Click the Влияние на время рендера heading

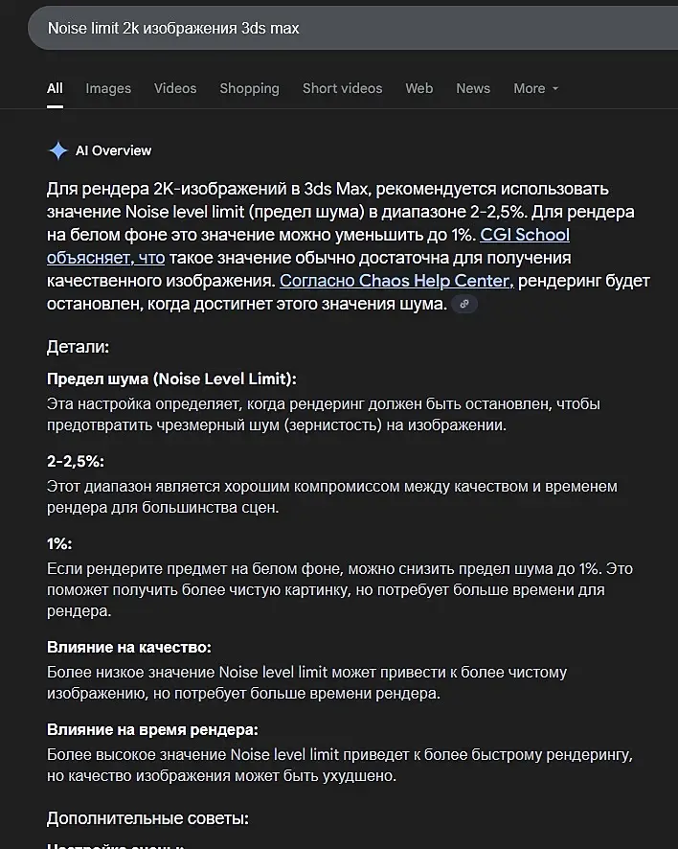pos(152,729)
